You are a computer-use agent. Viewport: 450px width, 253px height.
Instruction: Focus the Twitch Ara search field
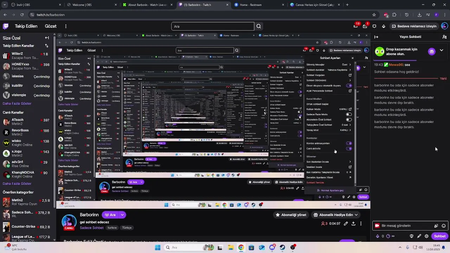212,26
